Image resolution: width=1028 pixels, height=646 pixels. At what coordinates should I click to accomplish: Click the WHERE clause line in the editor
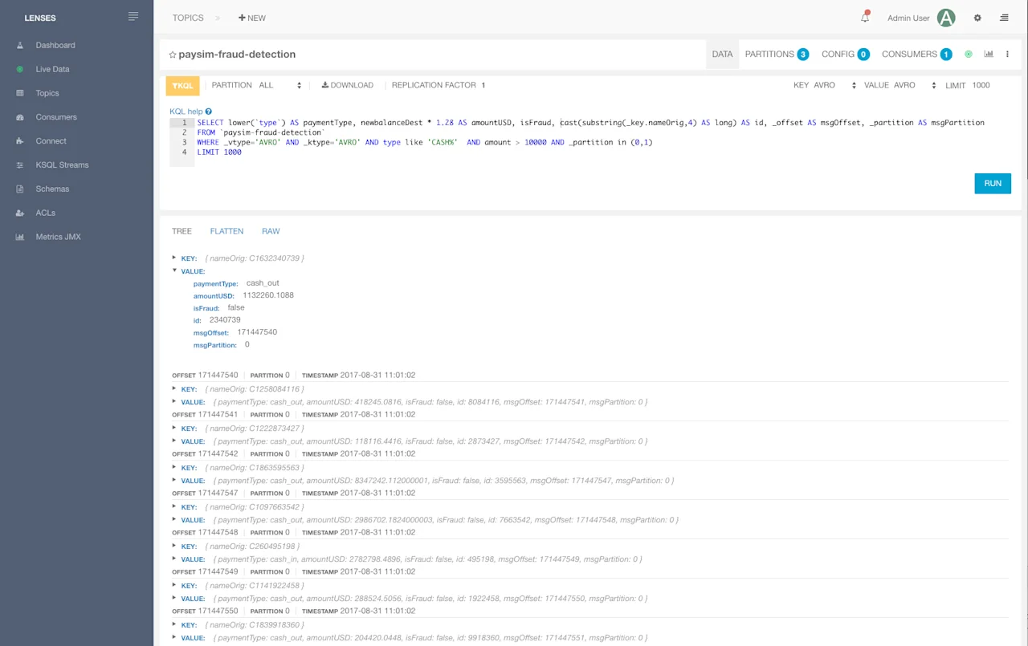pyautogui.click(x=425, y=142)
